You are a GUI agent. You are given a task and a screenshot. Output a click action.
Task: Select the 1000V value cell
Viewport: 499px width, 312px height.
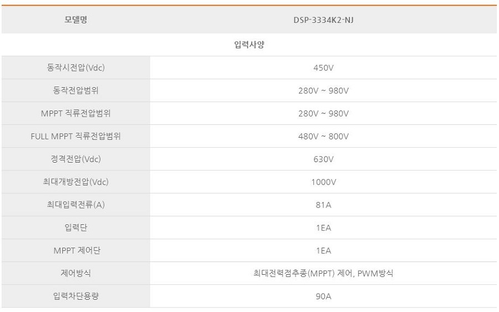pyautogui.click(x=323, y=182)
